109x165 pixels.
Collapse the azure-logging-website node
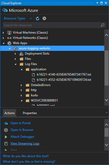click(x=10, y=48)
